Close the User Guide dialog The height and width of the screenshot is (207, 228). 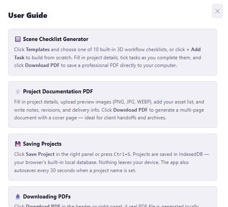[217, 11]
